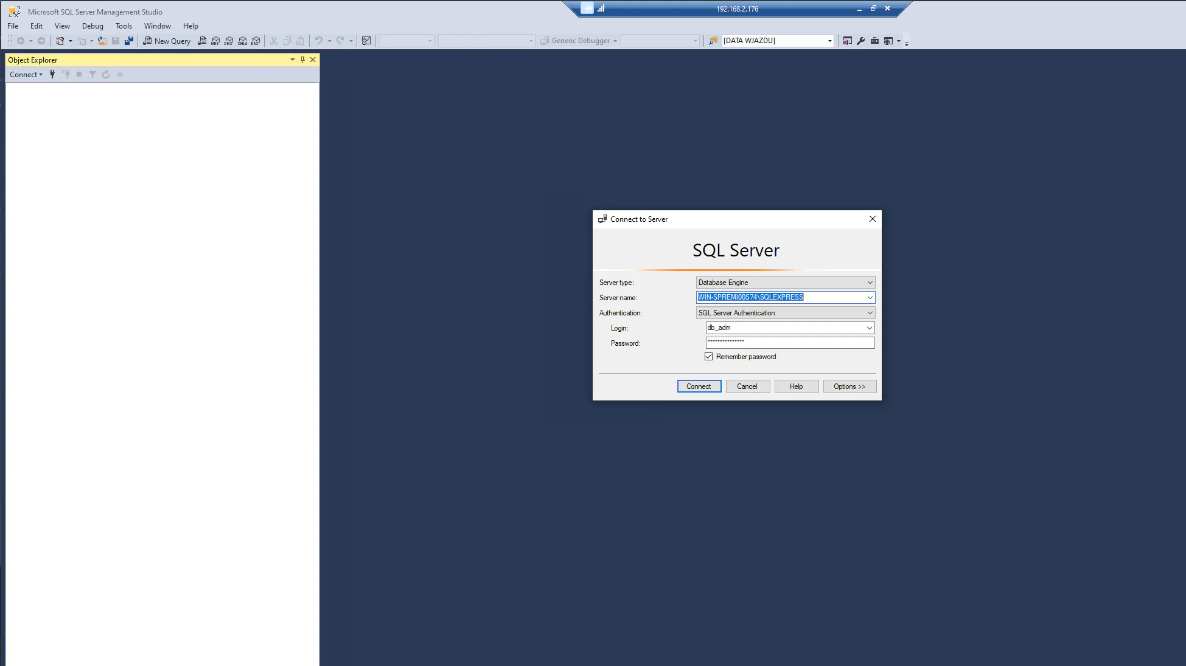Open the Tools menu
The image size is (1186, 666).
(124, 26)
